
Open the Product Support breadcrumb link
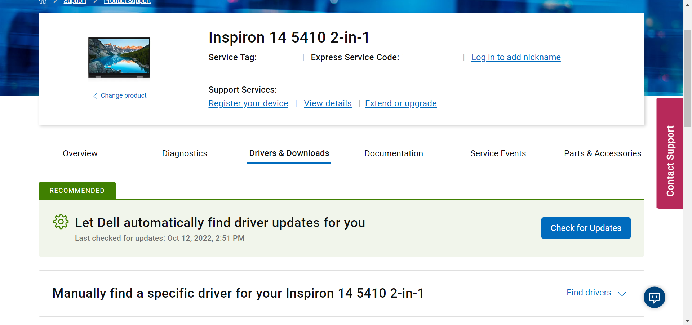(x=127, y=1)
